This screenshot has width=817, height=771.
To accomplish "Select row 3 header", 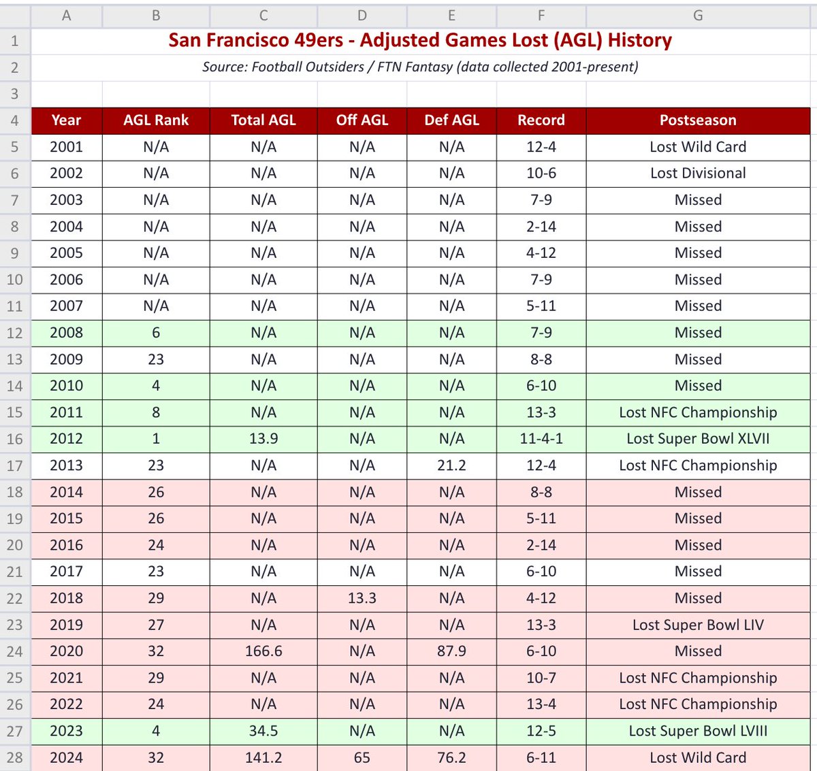I will pos(15,94).
